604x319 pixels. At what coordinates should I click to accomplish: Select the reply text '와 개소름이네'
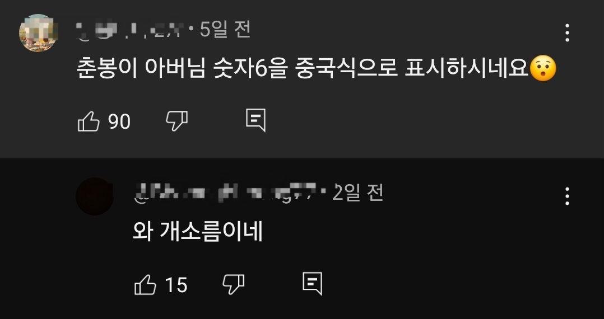(x=198, y=232)
